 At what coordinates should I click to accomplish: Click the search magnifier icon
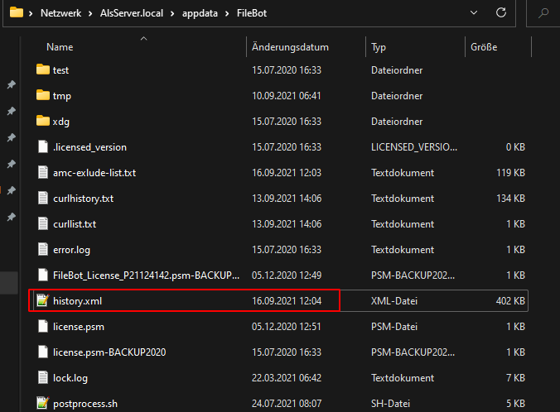click(x=543, y=13)
